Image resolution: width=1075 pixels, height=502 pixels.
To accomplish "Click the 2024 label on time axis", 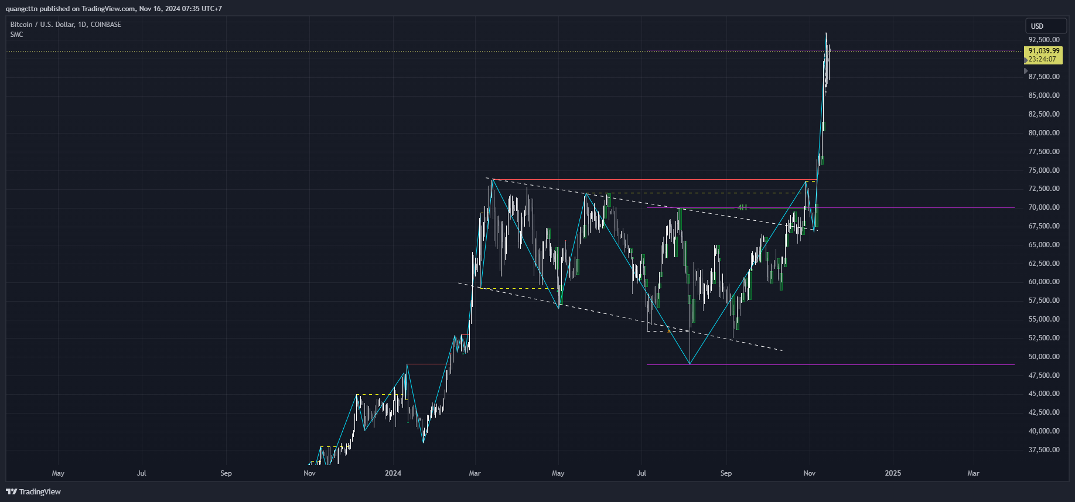I will point(393,473).
